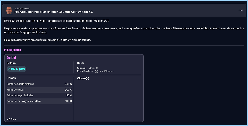Screen dimensions: 248x126
Task: Click the '1 an, 170 jours' remaining time
Action: (x=106, y=71)
